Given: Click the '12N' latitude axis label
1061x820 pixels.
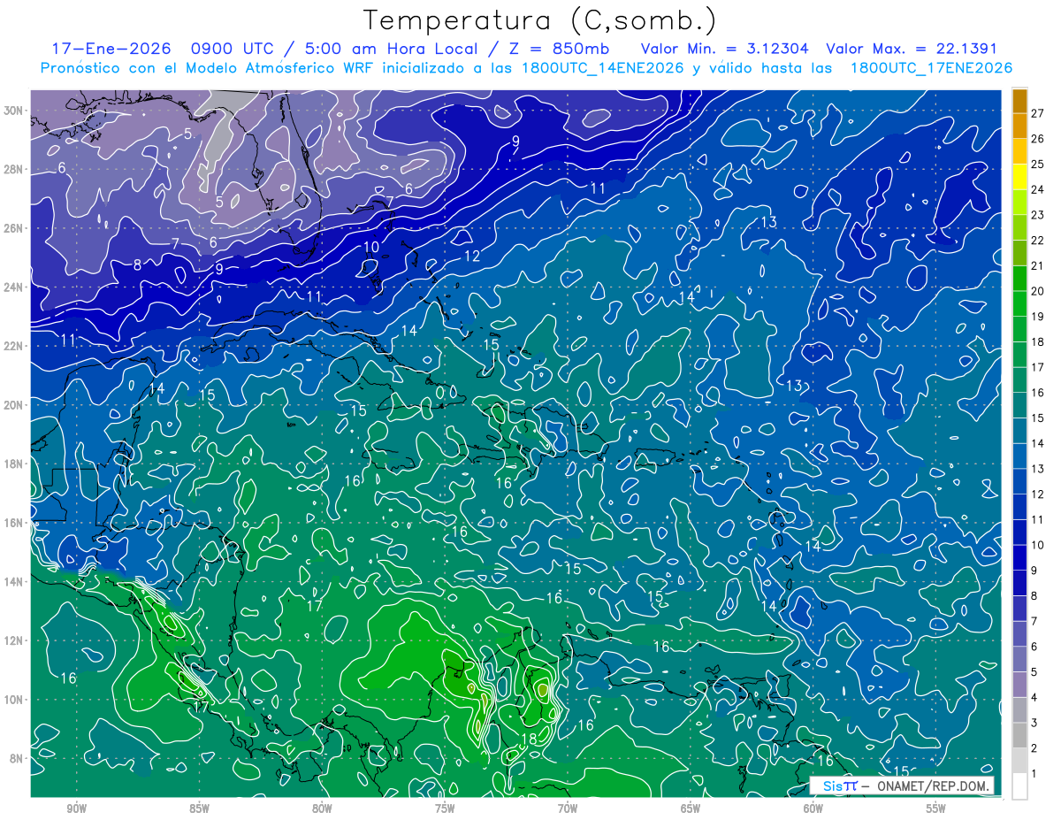Looking at the screenshot, I should click(x=15, y=640).
